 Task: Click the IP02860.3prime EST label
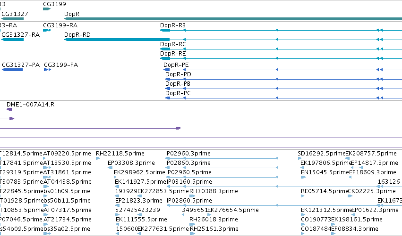(x=188, y=163)
